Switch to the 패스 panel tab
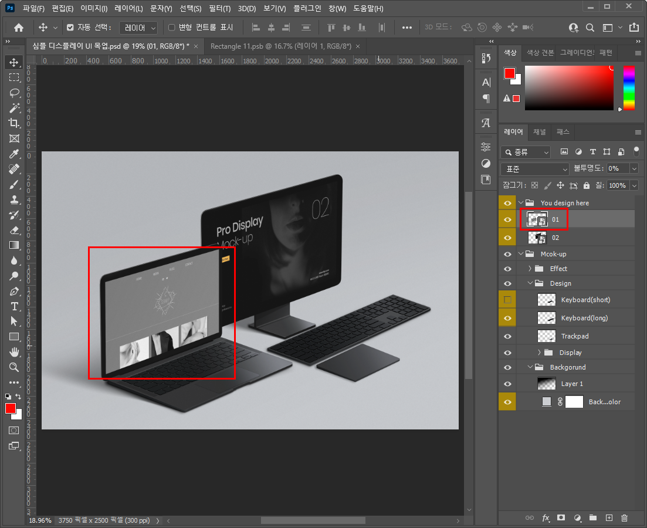The width and height of the screenshot is (647, 528). pos(563,131)
